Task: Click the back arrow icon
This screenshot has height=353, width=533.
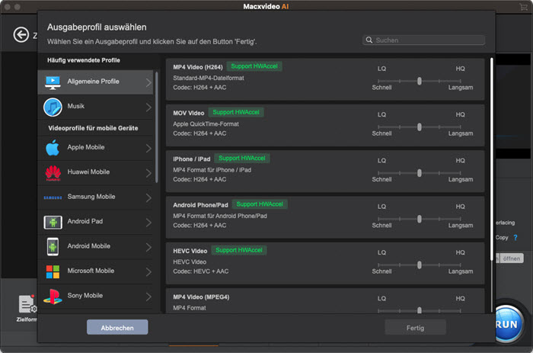Action: click(x=21, y=34)
